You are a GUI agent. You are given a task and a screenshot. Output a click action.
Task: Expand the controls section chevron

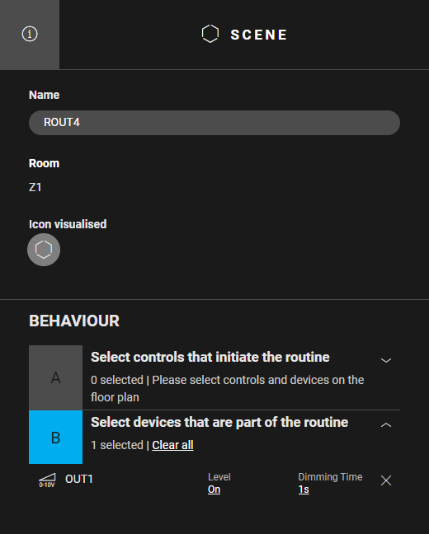(x=386, y=360)
